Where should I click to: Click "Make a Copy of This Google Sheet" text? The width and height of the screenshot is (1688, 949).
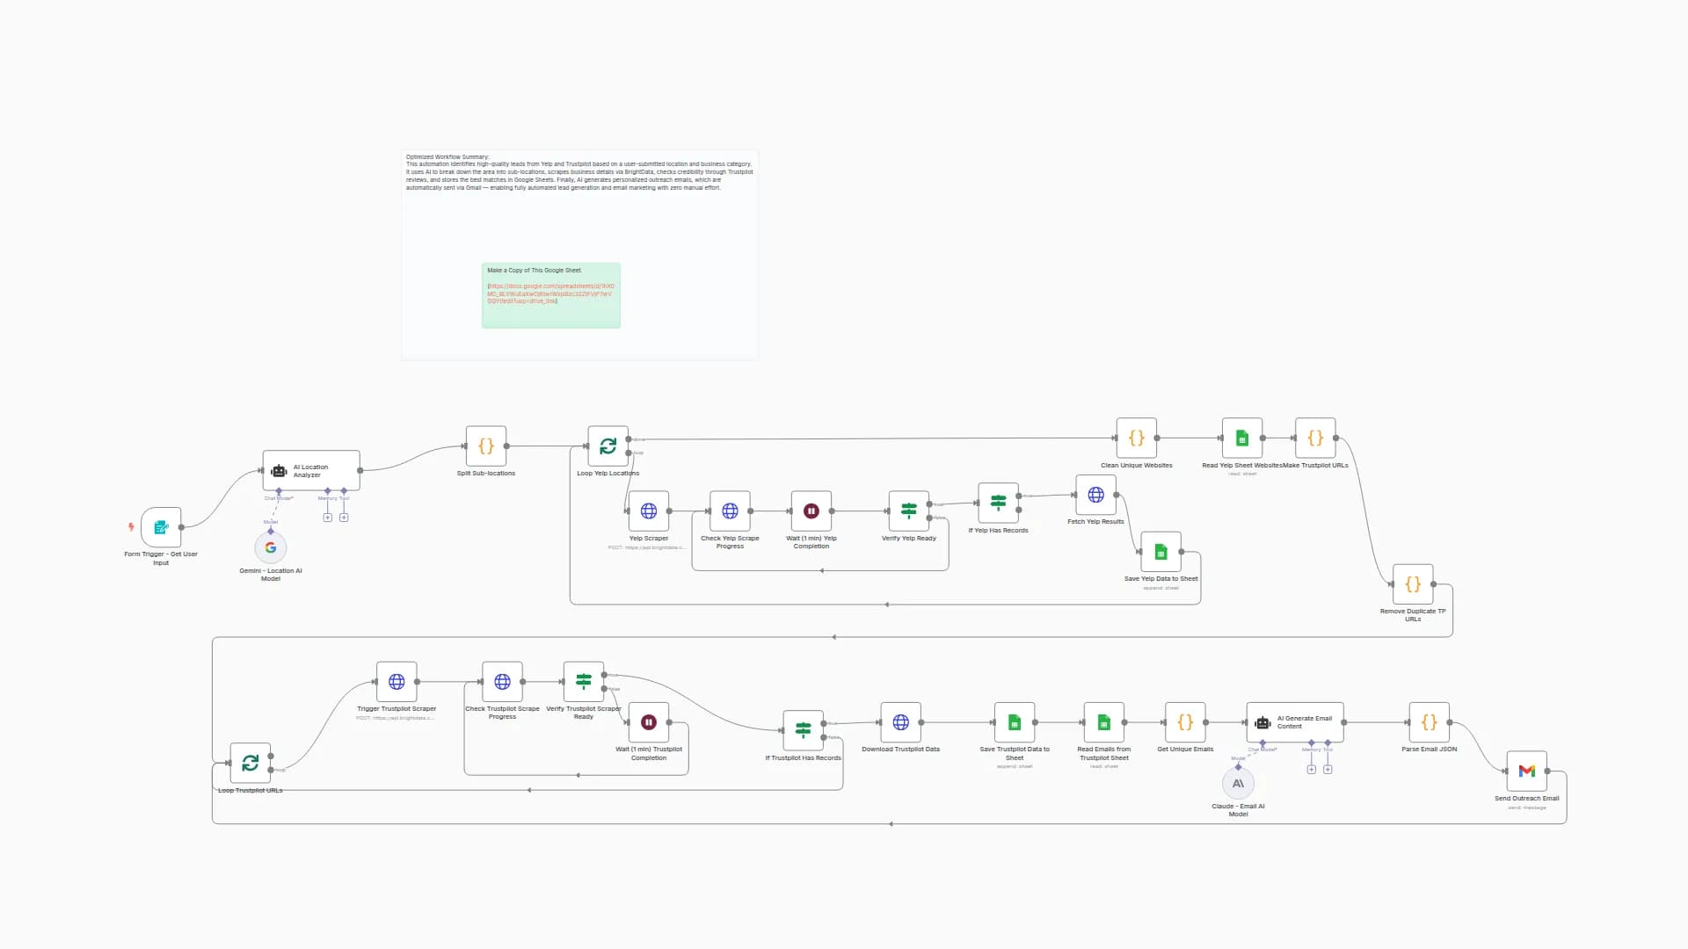(535, 271)
